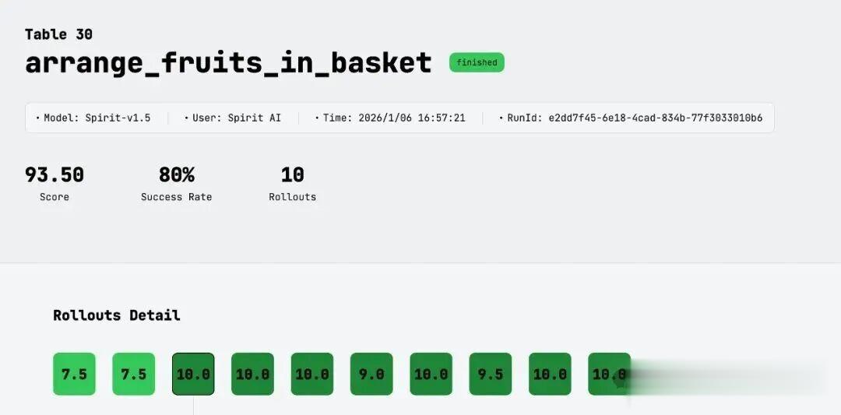Click the 10 Rollouts count metric

[293, 175]
